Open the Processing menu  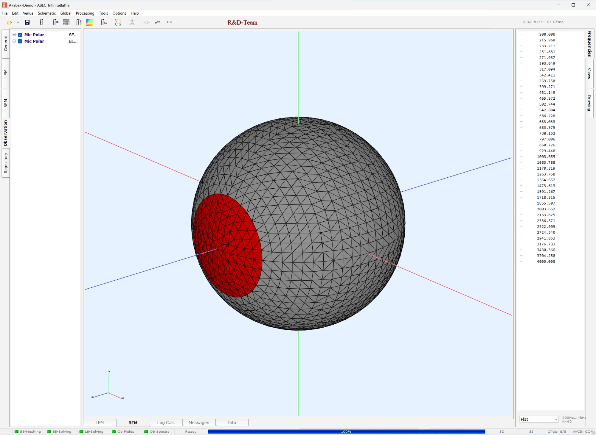[85, 13]
